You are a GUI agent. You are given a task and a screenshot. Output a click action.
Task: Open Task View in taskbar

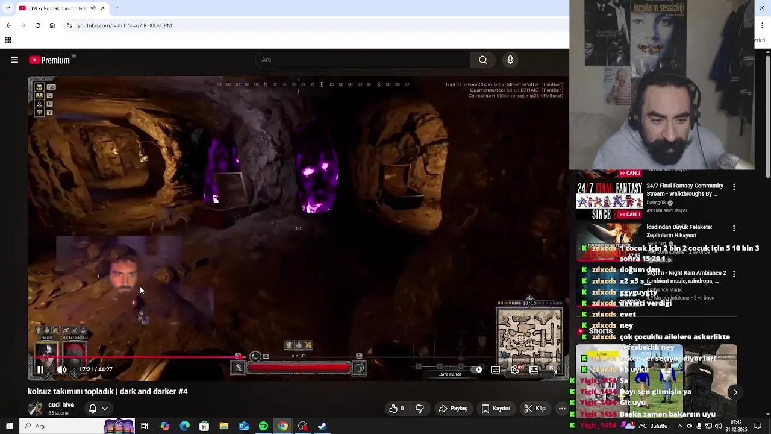[x=145, y=426]
